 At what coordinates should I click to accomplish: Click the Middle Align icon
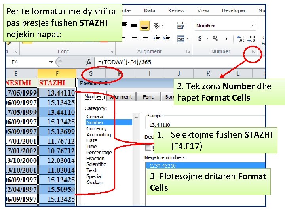(x=134, y=26)
